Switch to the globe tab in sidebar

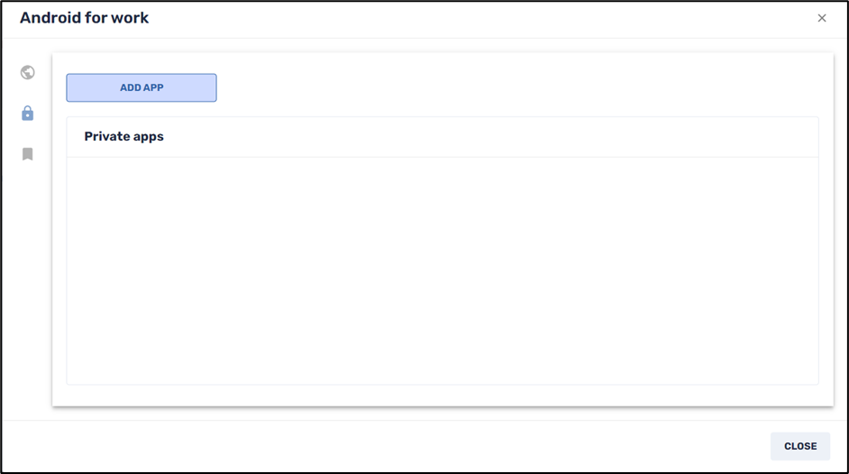(28, 73)
